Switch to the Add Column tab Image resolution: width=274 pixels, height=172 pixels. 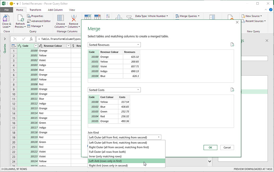(x=55, y=10)
